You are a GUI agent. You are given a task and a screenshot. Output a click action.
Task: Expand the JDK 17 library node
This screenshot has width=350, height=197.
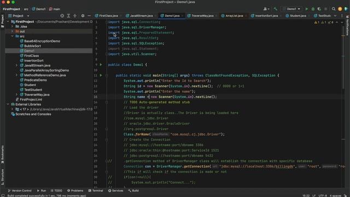(x=12, y=109)
